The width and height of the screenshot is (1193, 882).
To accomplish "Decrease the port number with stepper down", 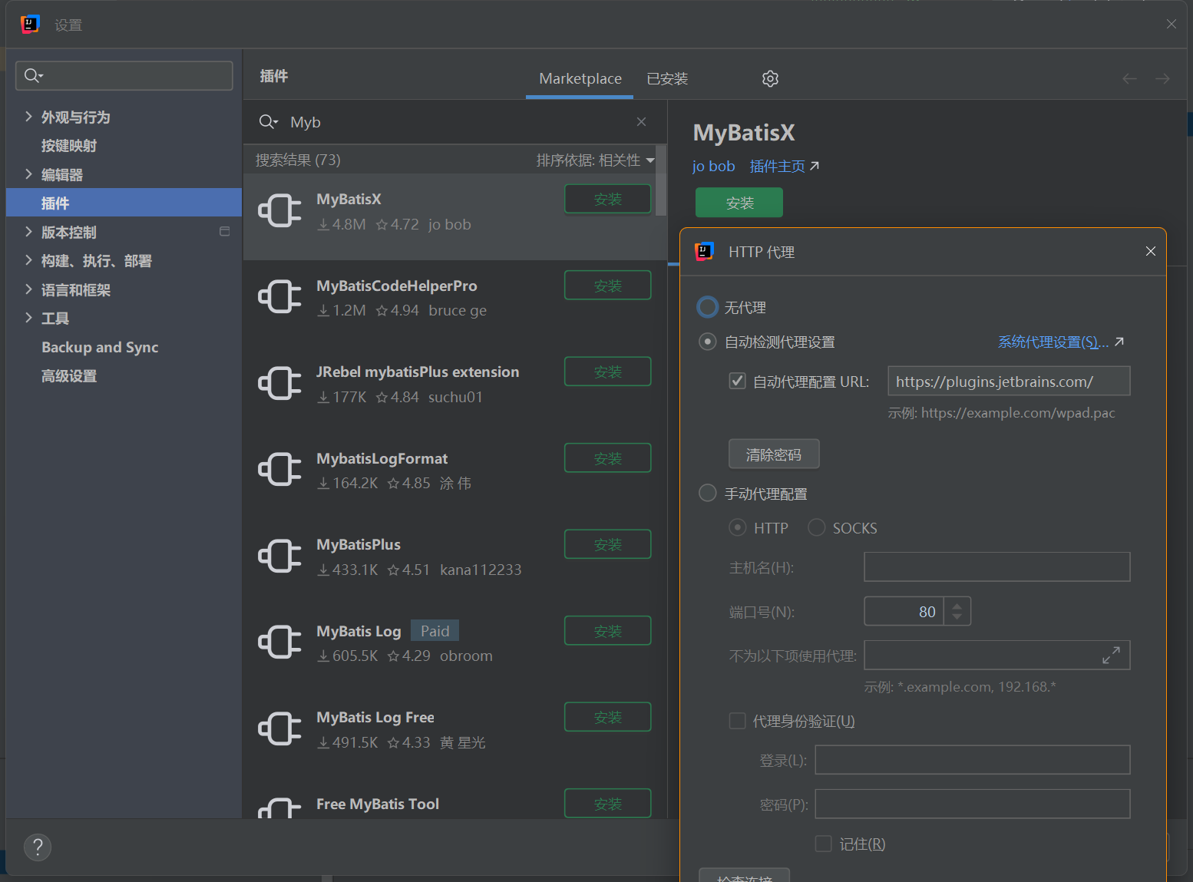I will point(957,617).
